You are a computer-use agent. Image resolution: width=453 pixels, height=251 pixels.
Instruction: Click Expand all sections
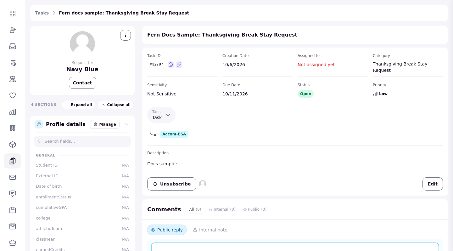[x=78, y=105]
